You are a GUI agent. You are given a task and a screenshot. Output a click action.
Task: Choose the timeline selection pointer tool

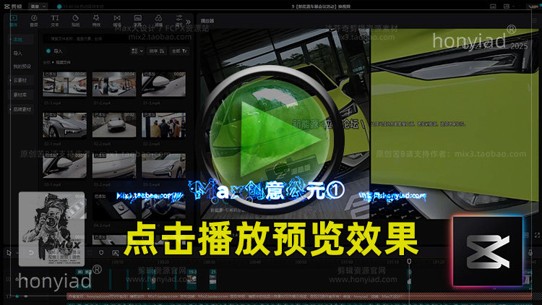(9, 253)
